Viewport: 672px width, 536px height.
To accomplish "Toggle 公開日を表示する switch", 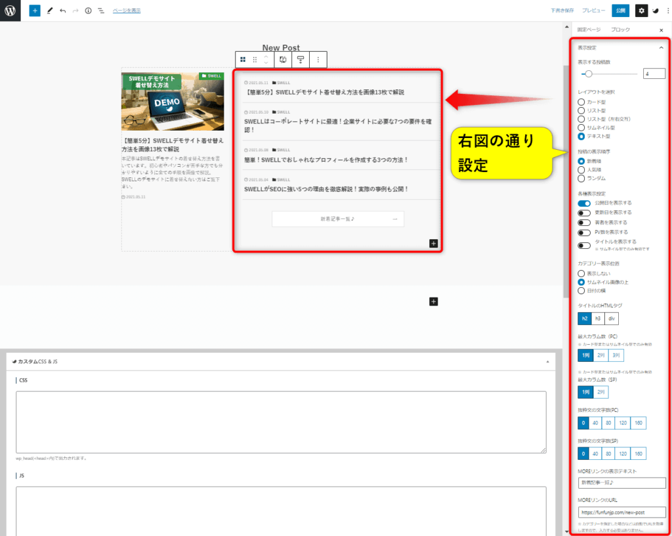I will 584,203.
